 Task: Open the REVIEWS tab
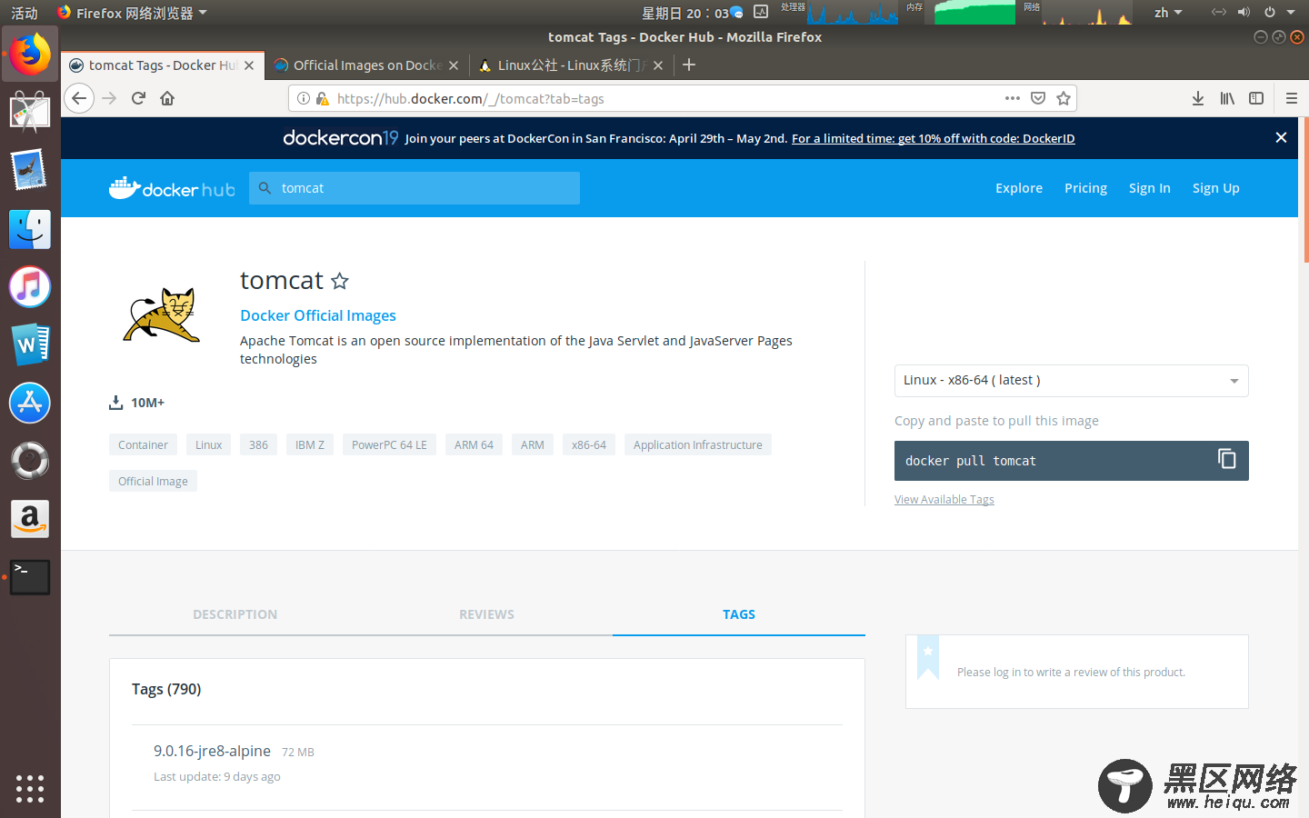pos(486,614)
